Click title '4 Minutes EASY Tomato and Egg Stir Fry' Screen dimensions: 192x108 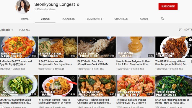tap(16, 63)
